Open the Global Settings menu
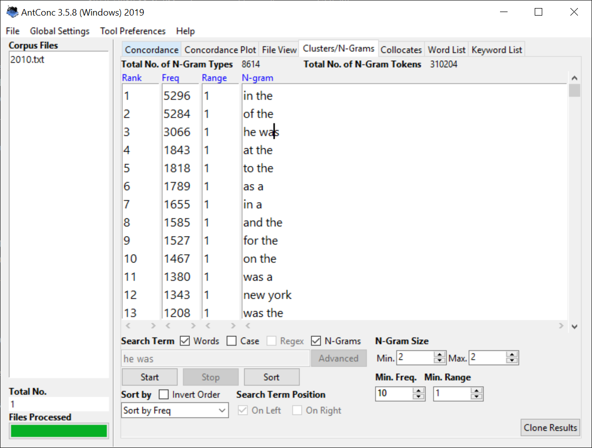 click(x=60, y=31)
